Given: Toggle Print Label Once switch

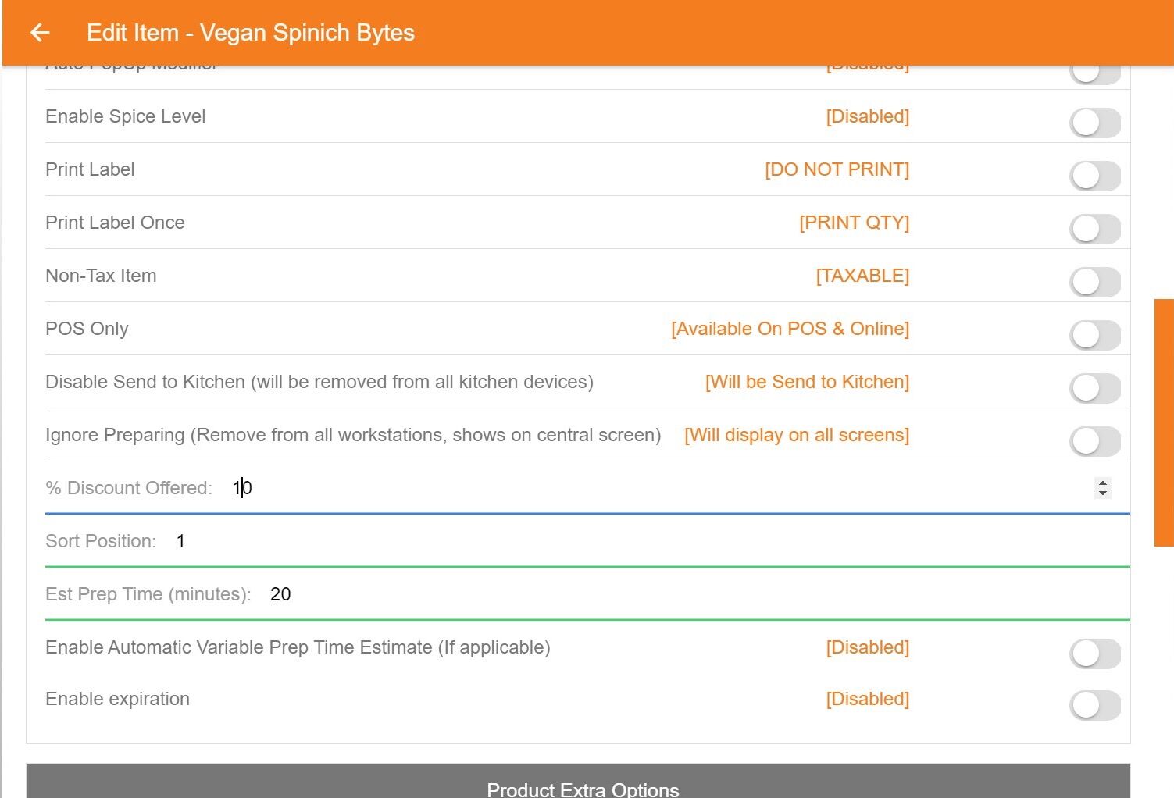Looking at the screenshot, I should 1094,229.
